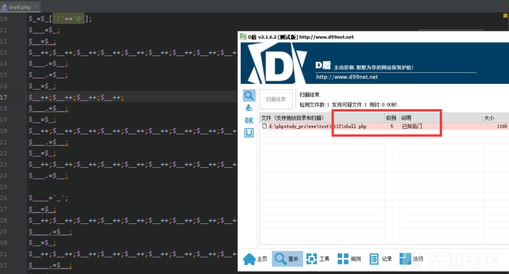Close the shell.php editor tab
Screen dimensions: 509x274
(x=36, y=7)
